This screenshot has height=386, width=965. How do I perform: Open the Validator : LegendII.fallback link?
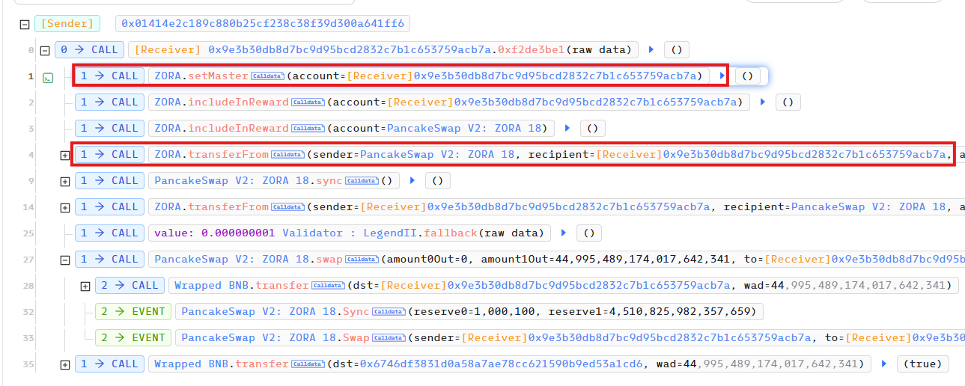(380, 233)
